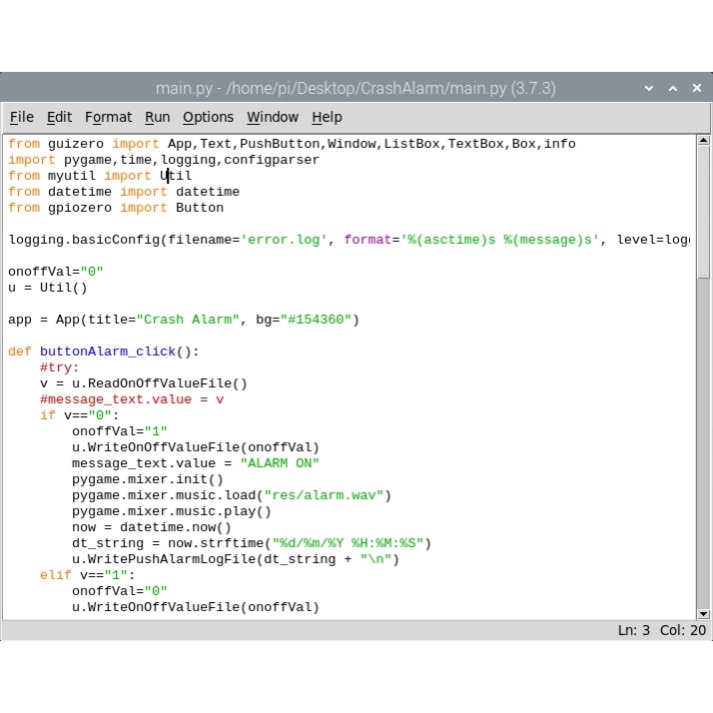This screenshot has width=713, height=713.
Task: Click the scrollbar down arrow
Action: click(704, 613)
